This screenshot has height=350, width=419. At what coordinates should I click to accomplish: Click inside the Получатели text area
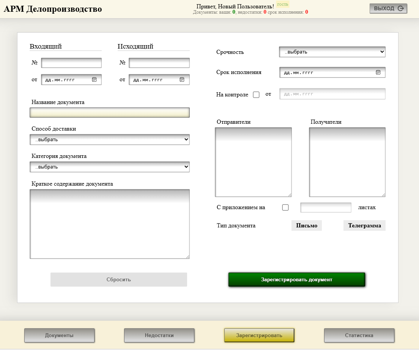point(347,162)
